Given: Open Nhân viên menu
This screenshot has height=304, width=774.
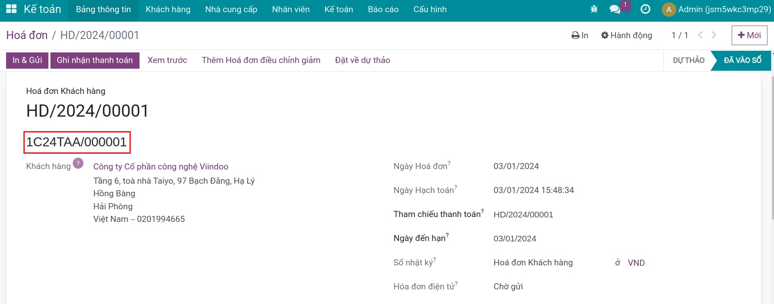Looking at the screenshot, I should point(291,9).
